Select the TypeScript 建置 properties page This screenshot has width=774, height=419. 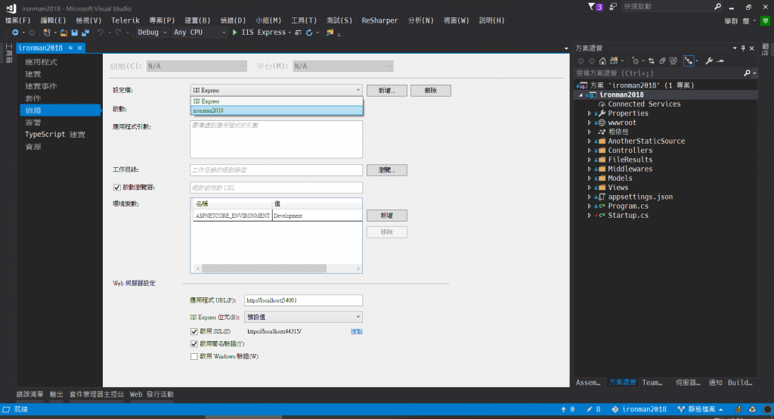click(x=55, y=135)
